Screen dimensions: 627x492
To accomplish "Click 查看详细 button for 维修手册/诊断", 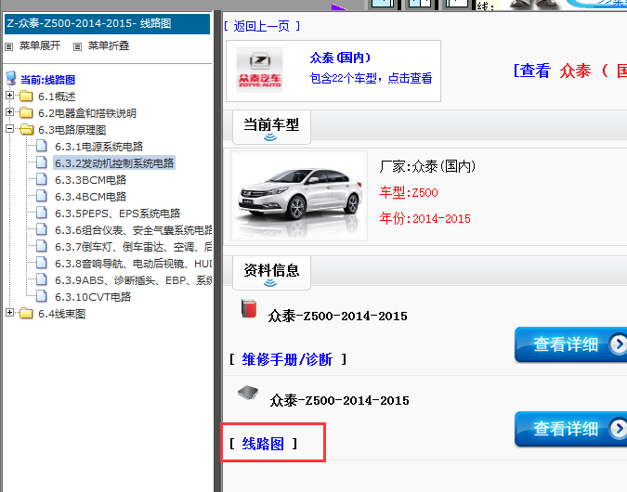I will tap(570, 344).
